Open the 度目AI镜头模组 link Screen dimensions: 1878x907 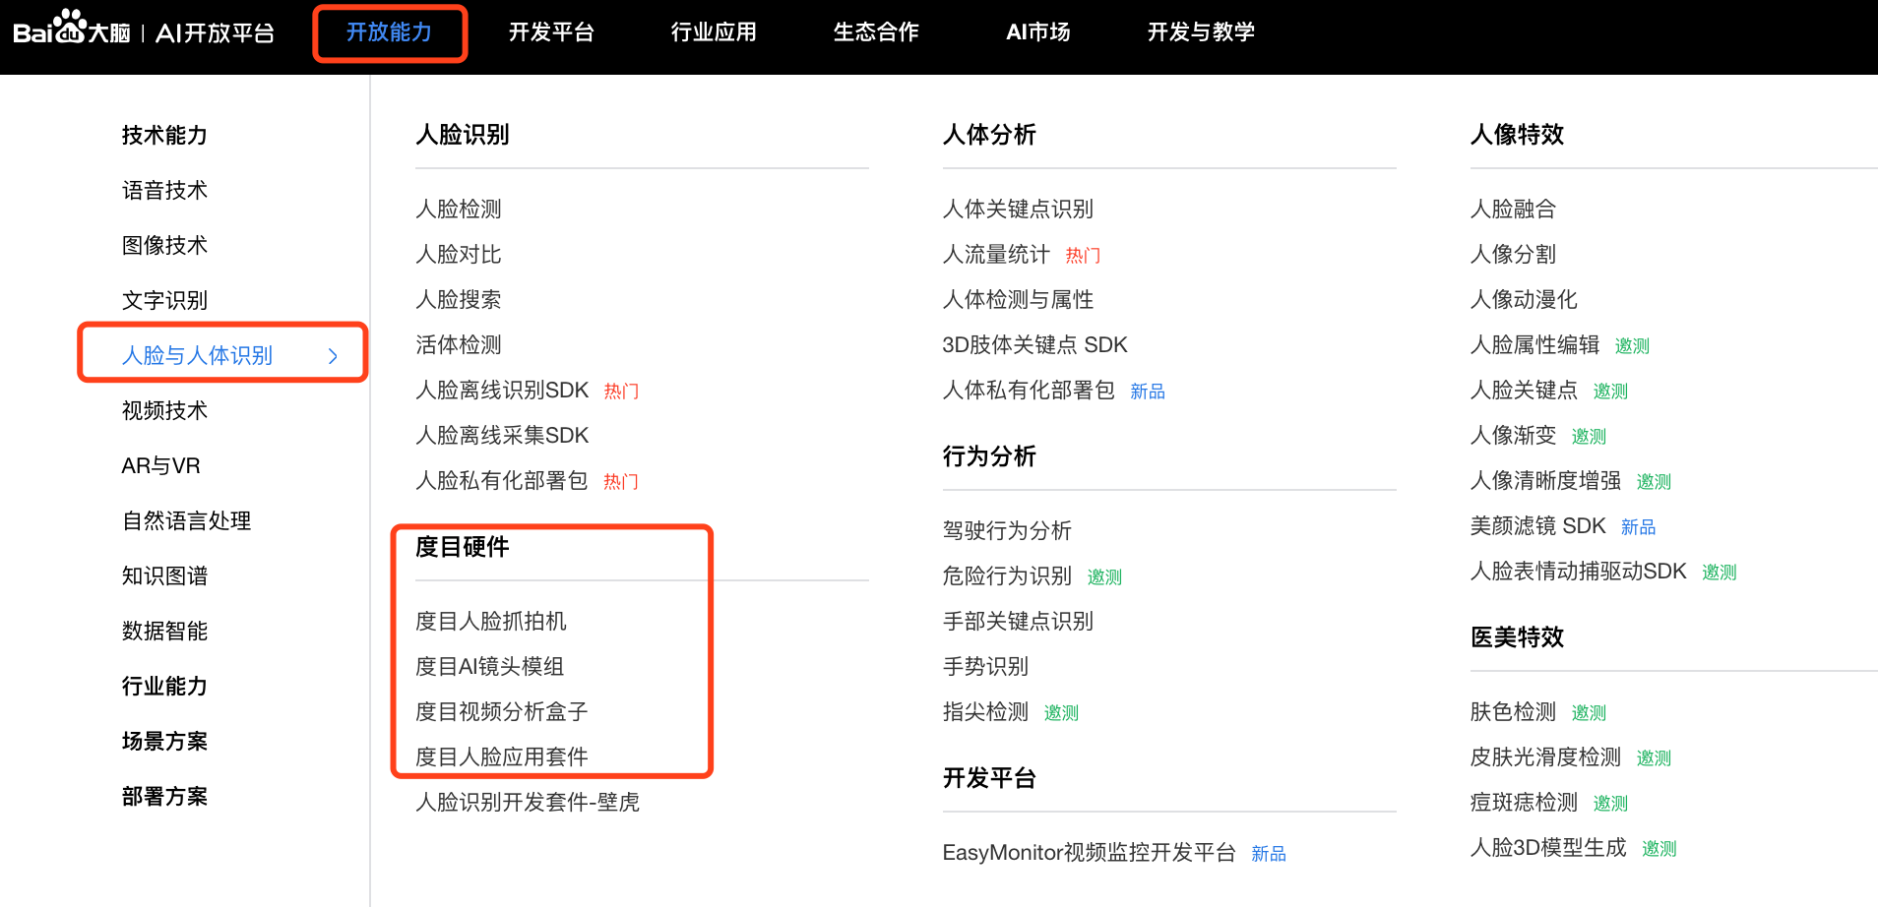[x=489, y=666]
